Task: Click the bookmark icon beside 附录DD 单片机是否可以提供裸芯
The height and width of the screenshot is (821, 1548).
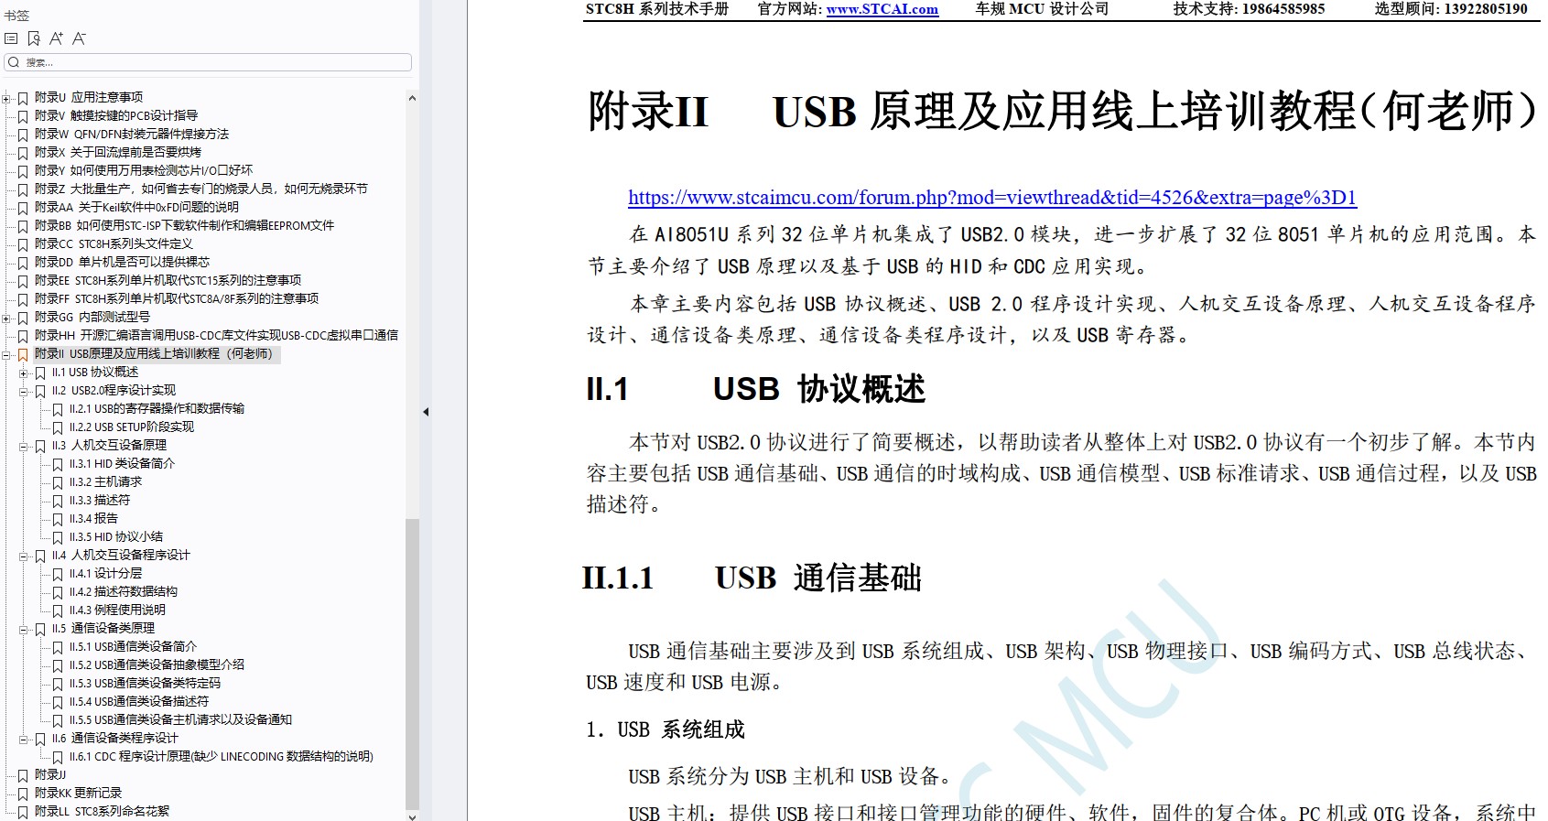Action: (x=23, y=263)
